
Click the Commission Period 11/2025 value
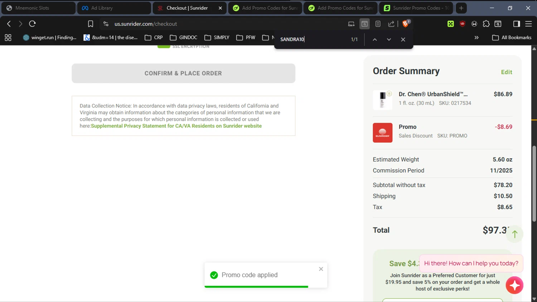click(501, 171)
